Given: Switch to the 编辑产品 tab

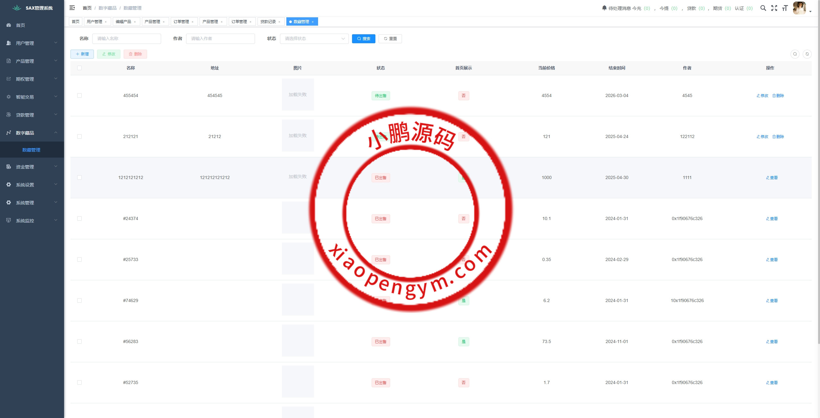Looking at the screenshot, I should pyautogui.click(x=123, y=21).
